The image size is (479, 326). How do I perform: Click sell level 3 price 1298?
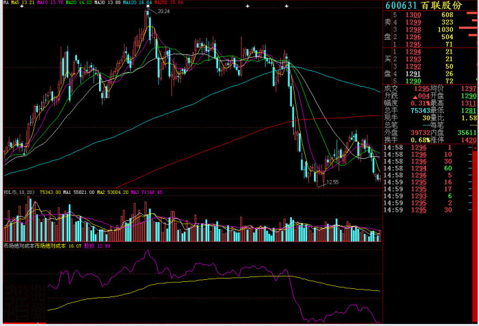[x=413, y=30]
